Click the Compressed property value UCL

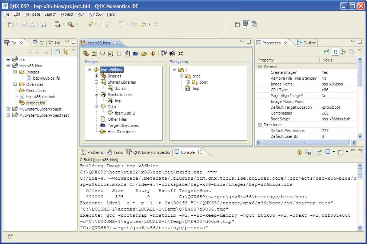(x=325, y=113)
